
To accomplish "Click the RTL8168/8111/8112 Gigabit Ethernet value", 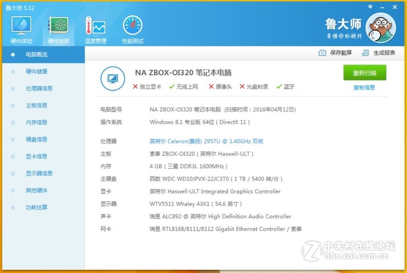I will tap(225, 229).
